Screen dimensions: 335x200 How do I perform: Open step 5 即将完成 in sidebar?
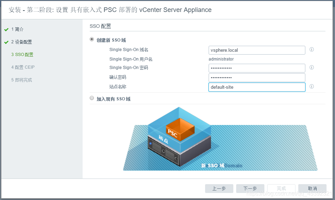point(22,80)
